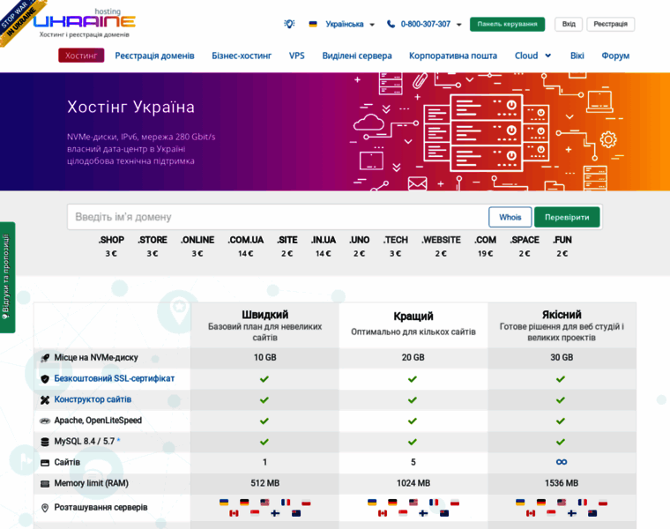The height and width of the screenshot is (529, 670).
Task: Open the Панель керування button
Action: [x=507, y=24]
